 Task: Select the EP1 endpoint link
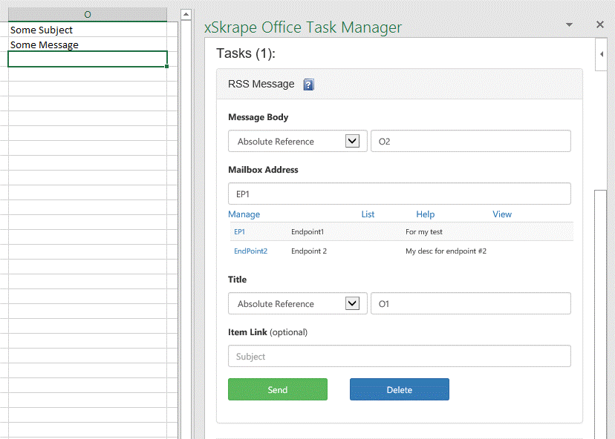point(239,232)
